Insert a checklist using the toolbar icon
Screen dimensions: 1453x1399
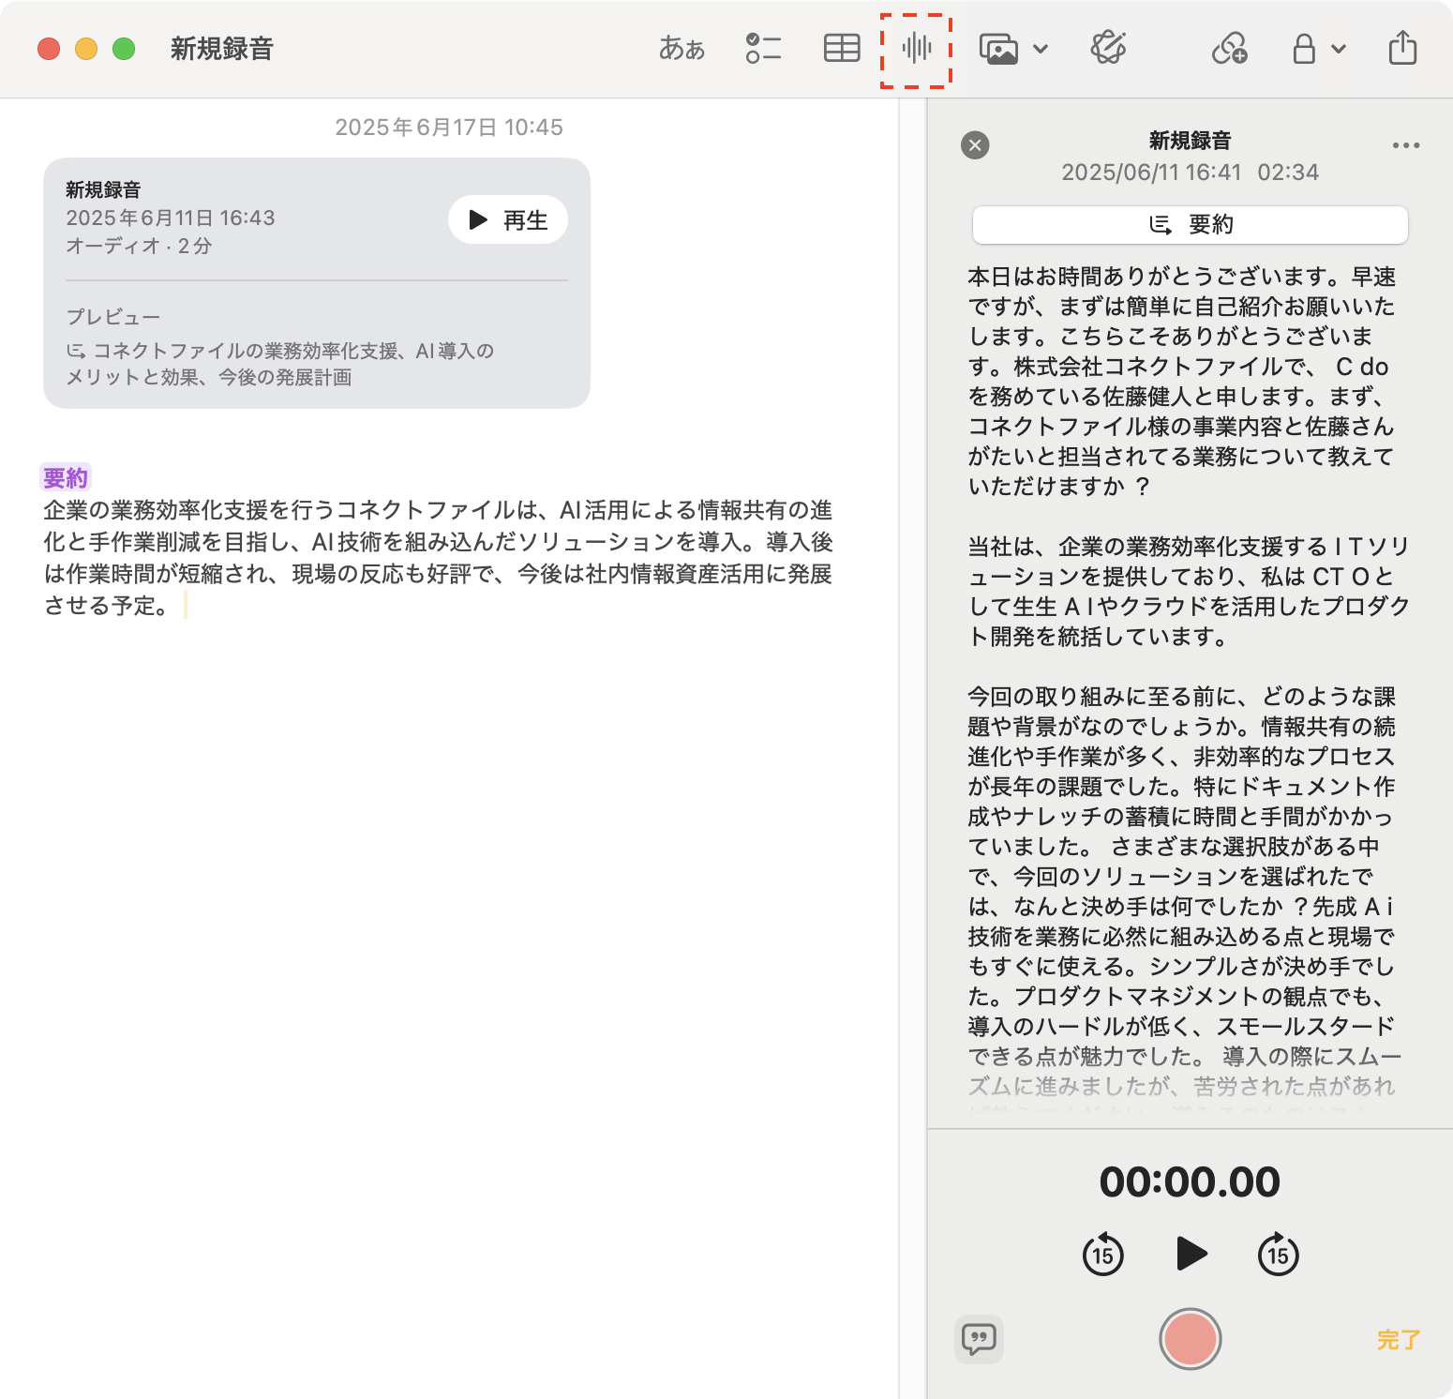[x=763, y=49]
